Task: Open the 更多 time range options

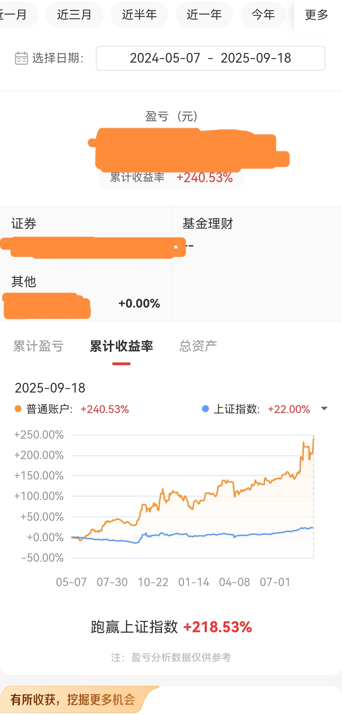Action: (316, 14)
